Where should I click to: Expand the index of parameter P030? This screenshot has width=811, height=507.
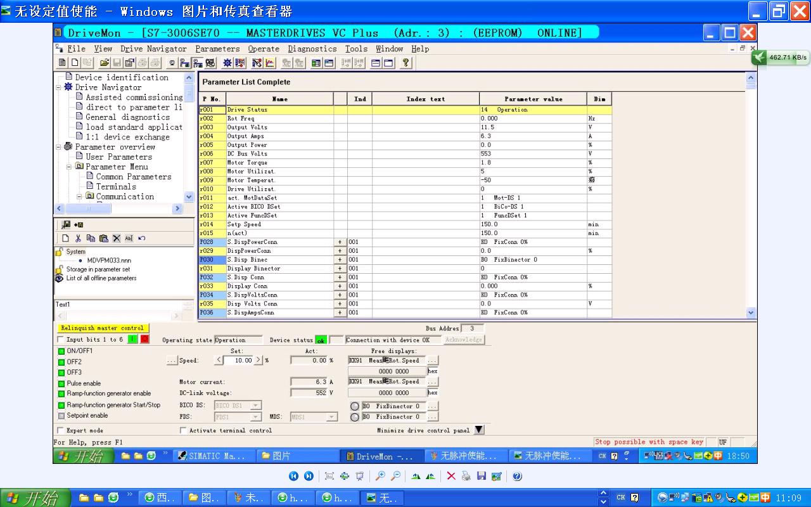[340, 260]
